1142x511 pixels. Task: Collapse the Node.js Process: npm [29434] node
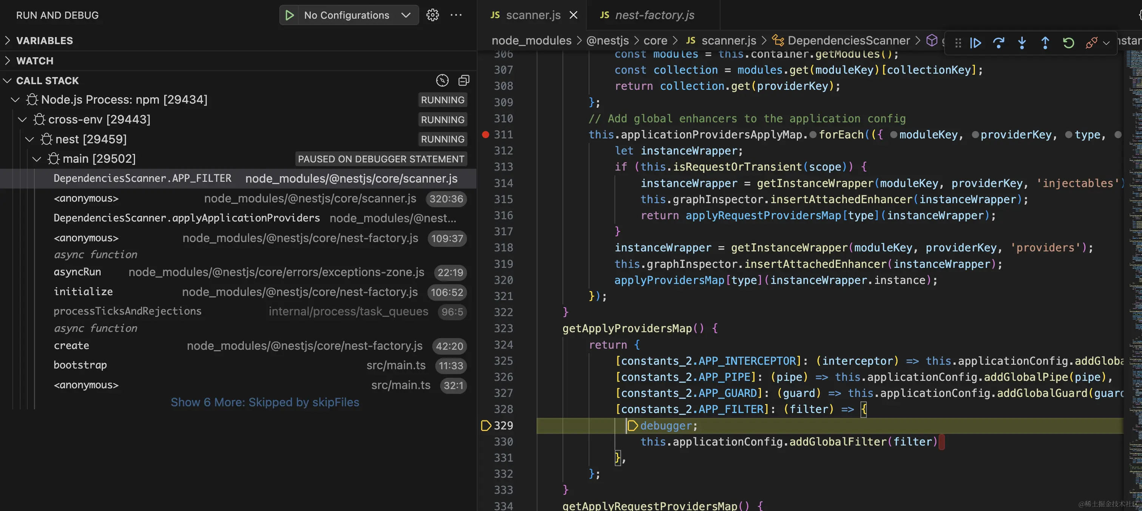point(15,100)
